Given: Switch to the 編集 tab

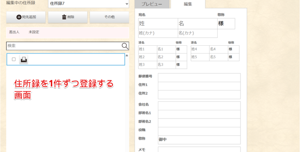Looking at the screenshot, I should [x=188, y=4].
